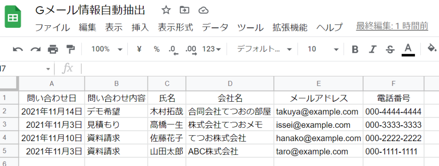439x166 pixels.
Task: Select the メールアドレス header cell
Action: tap(319, 98)
